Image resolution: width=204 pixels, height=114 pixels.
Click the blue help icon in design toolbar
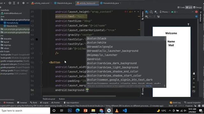point(196,16)
